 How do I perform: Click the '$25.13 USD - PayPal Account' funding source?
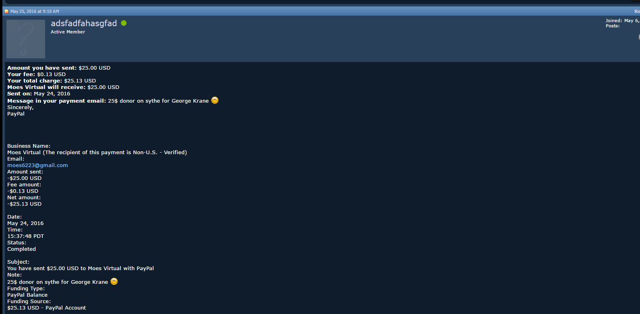point(47,308)
